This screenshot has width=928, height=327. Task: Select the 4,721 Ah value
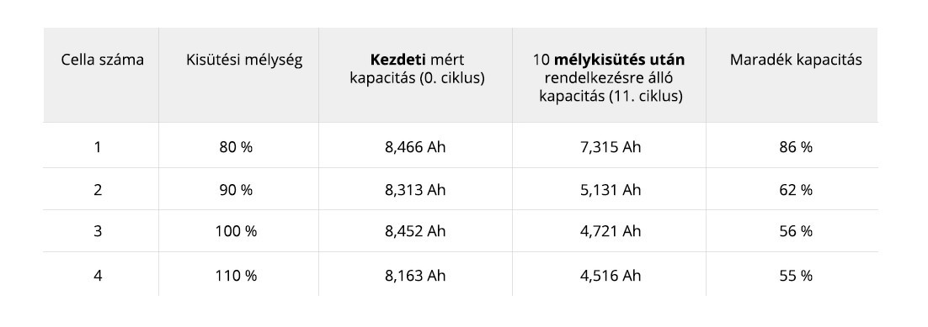611,231
